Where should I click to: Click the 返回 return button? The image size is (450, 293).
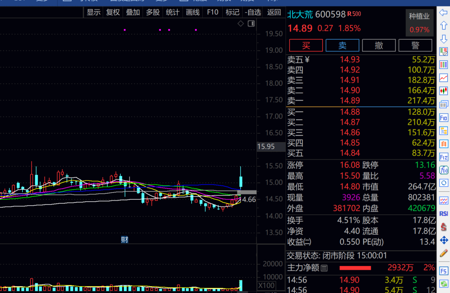(x=274, y=12)
